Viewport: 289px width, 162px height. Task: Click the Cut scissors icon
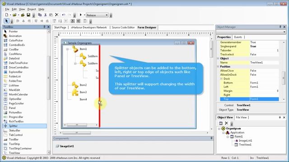click(x=45, y=15)
